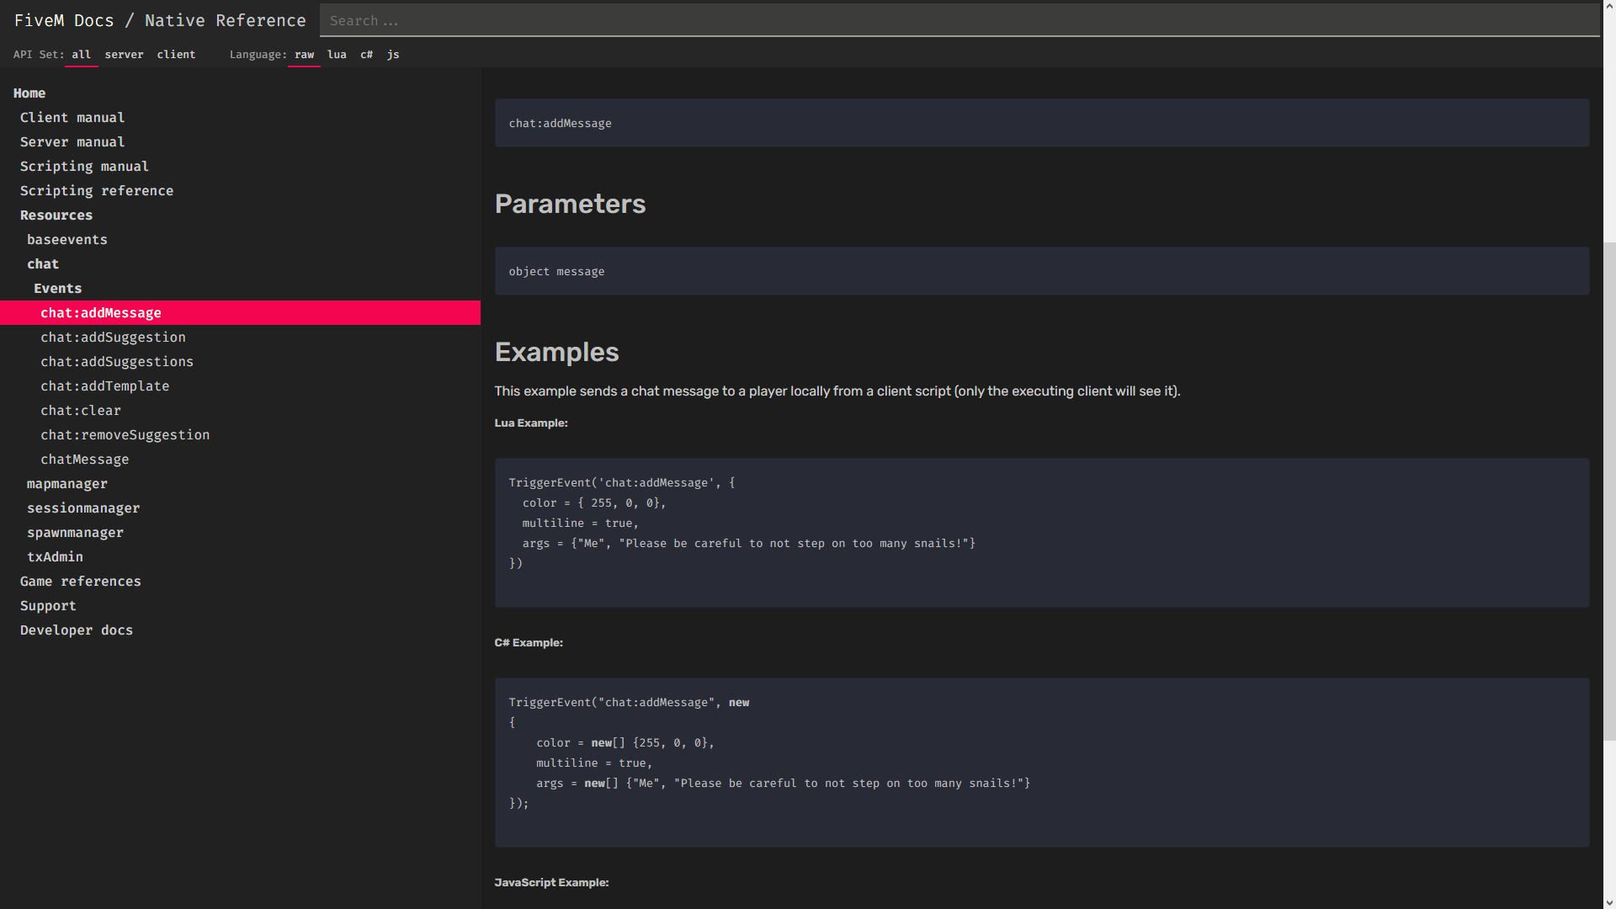Open the Scripting reference link
This screenshot has height=909, width=1616.
coord(97,191)
